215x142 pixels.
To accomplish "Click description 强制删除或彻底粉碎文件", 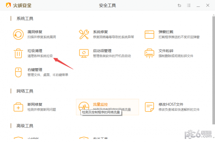I will [x=176, y=56].
